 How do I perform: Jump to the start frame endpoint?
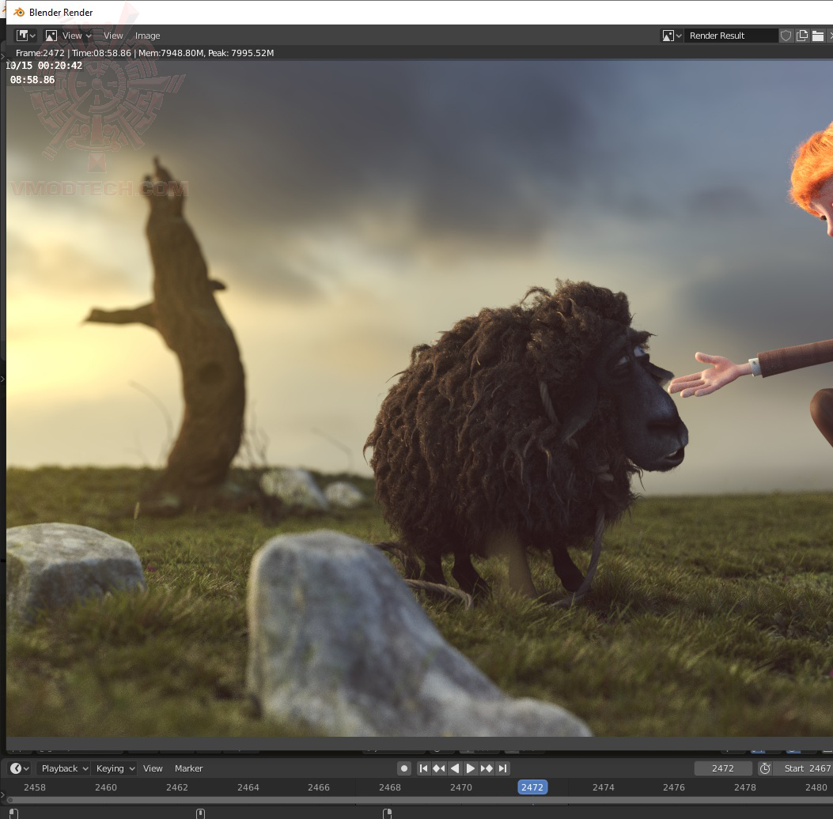[x=423, y=768]
